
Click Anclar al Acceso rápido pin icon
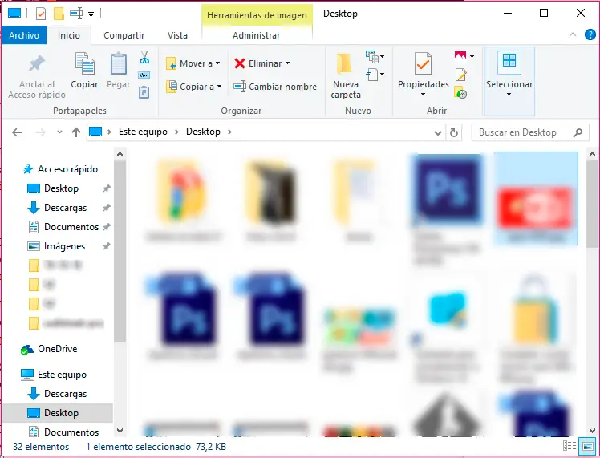[x=37, y=63]
